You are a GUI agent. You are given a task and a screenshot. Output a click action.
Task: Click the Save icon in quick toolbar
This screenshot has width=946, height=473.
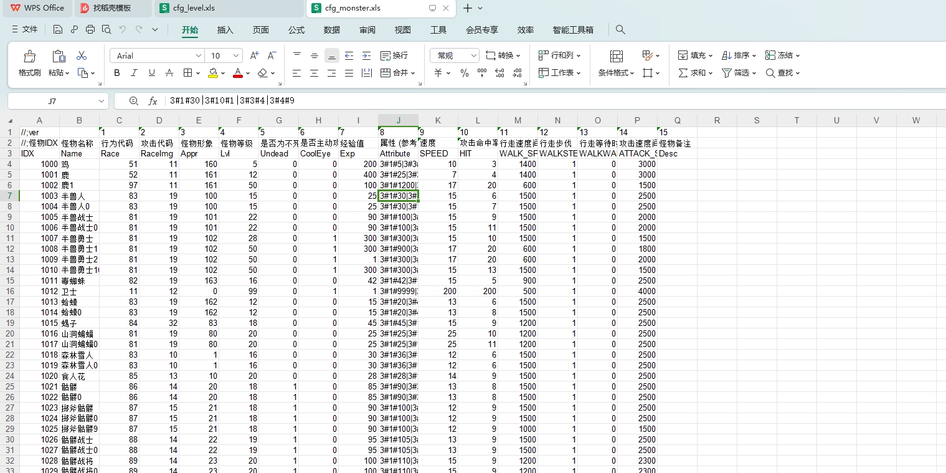pos(58,29)
